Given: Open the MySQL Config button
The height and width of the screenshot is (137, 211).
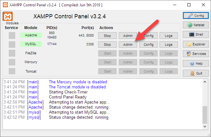Looking at the screenshot, I should (148, 45).
